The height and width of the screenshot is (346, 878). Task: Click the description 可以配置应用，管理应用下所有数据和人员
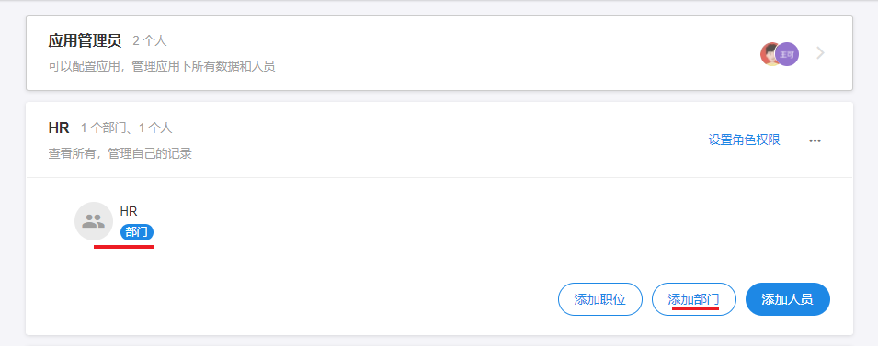click(x=161, y=67)
